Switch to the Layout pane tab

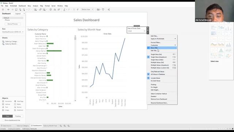point(18,14)
